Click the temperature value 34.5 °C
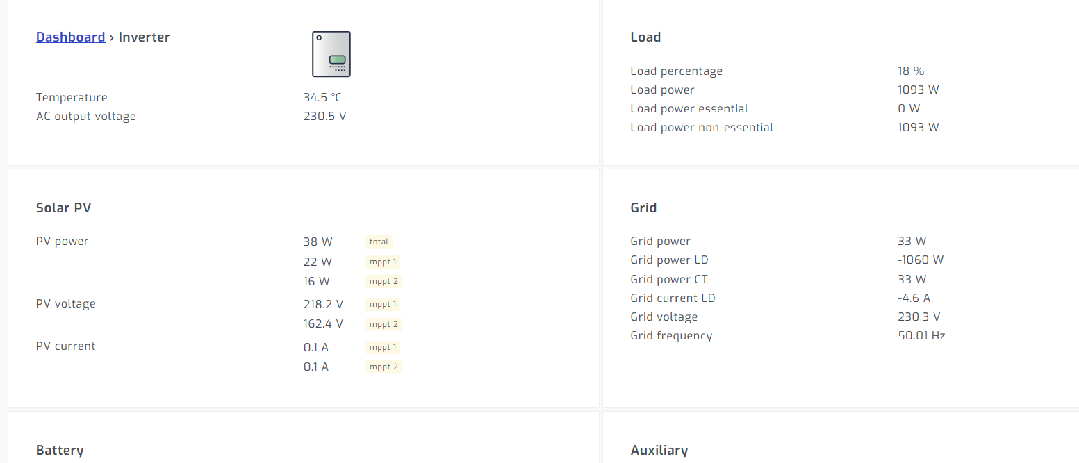This screenshot has height=463, width=1079. 322,97
